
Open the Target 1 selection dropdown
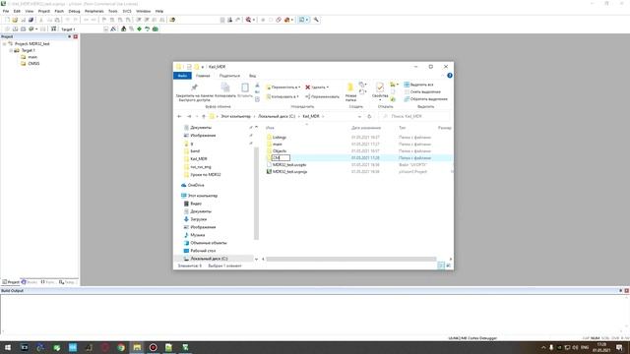click(105, 29)
